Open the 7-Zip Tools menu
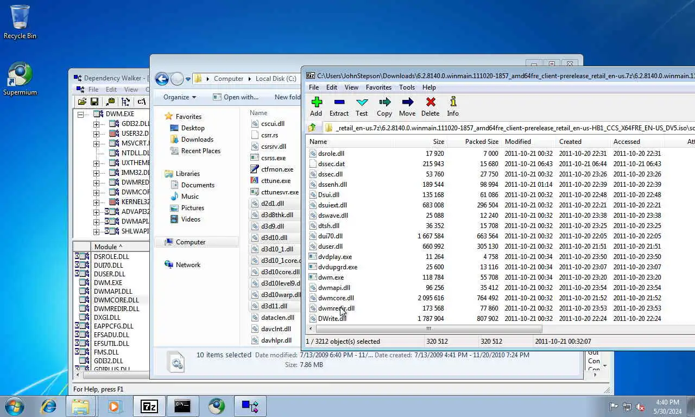Screen dimensions: 695x417 pos(407,87)
